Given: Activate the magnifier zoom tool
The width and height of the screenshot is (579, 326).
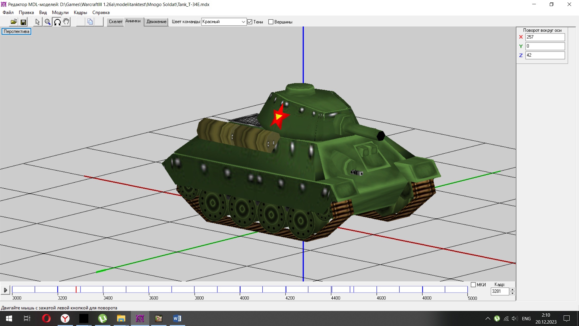Looking at the screenshot, I should point(47,22).
